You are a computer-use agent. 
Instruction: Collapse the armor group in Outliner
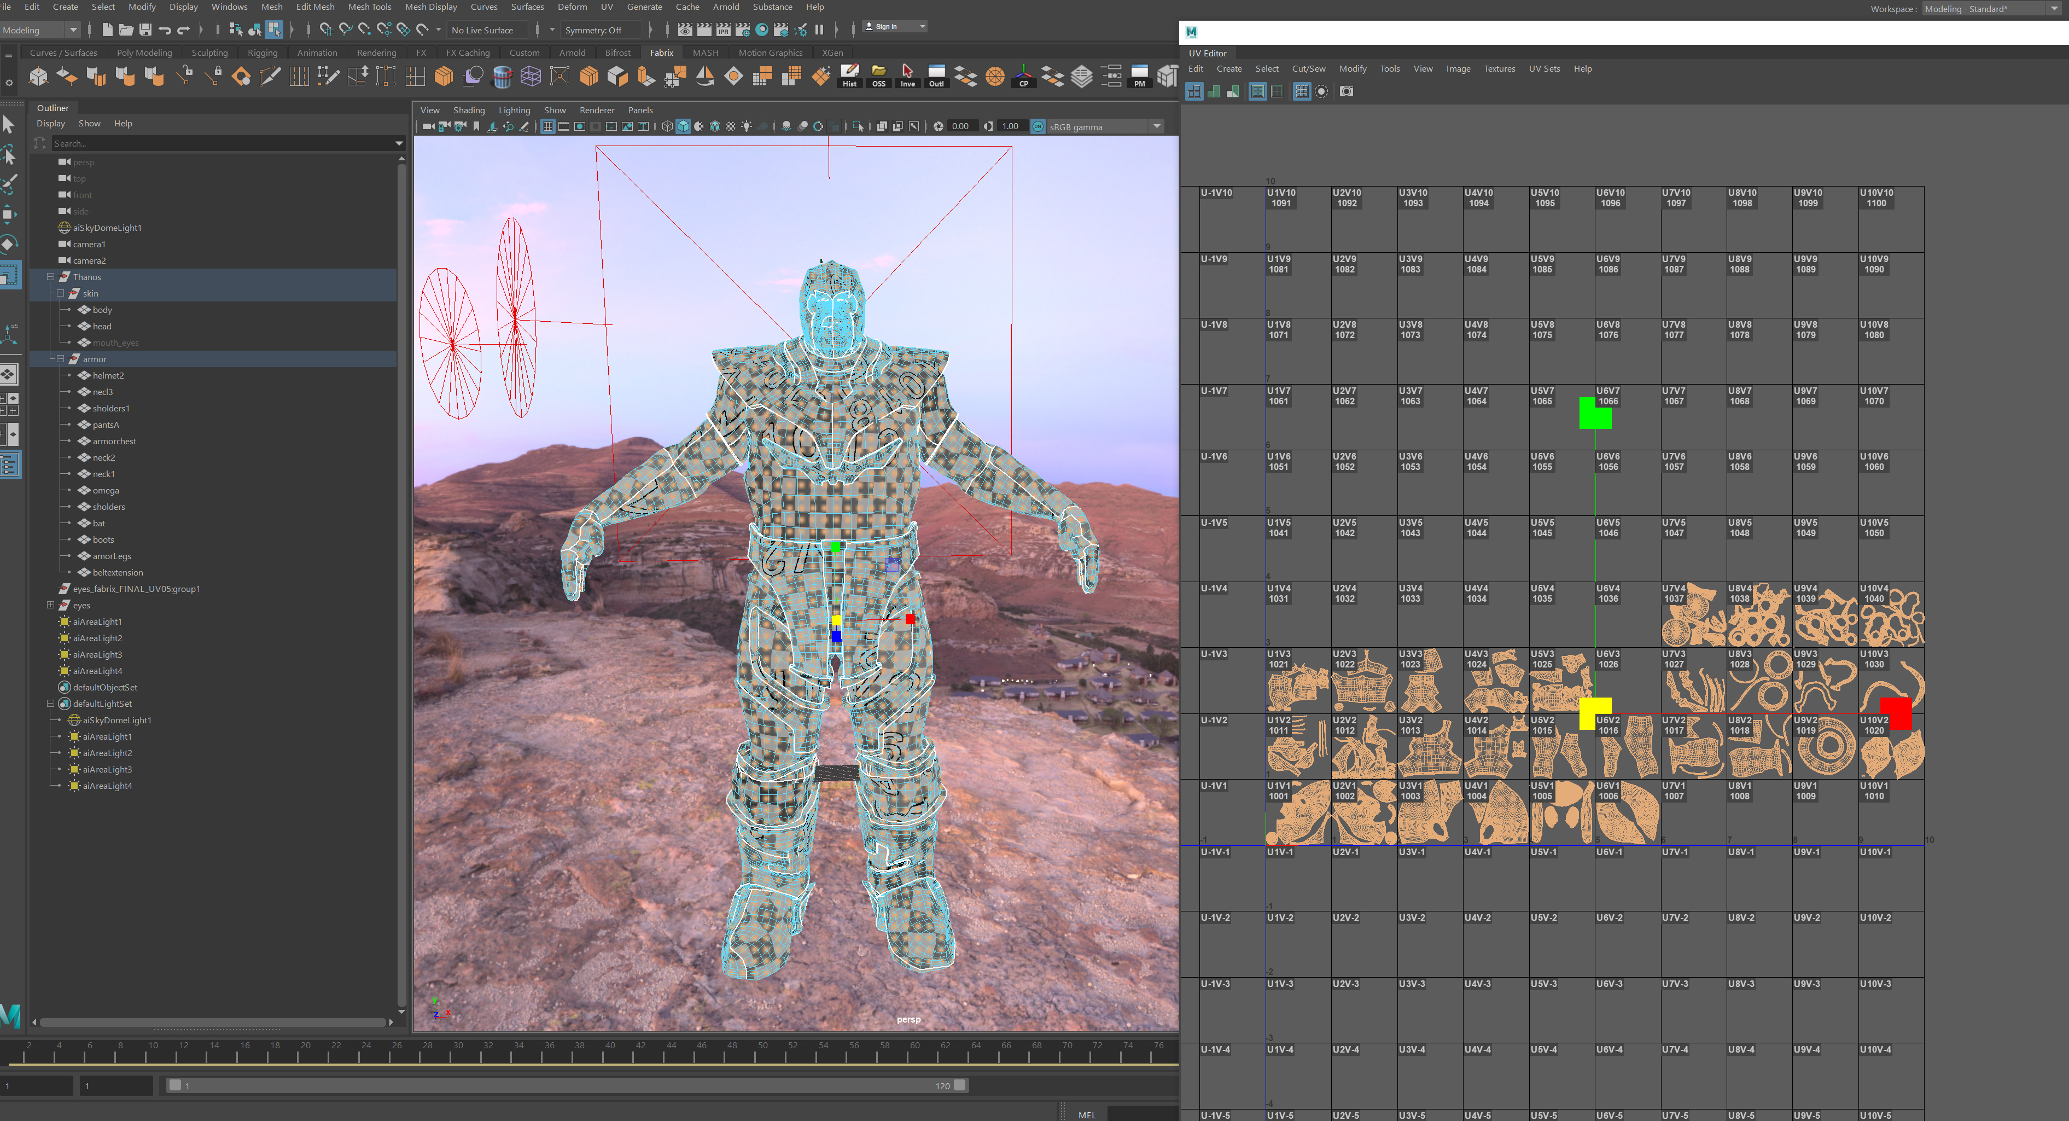click(60, 359)
